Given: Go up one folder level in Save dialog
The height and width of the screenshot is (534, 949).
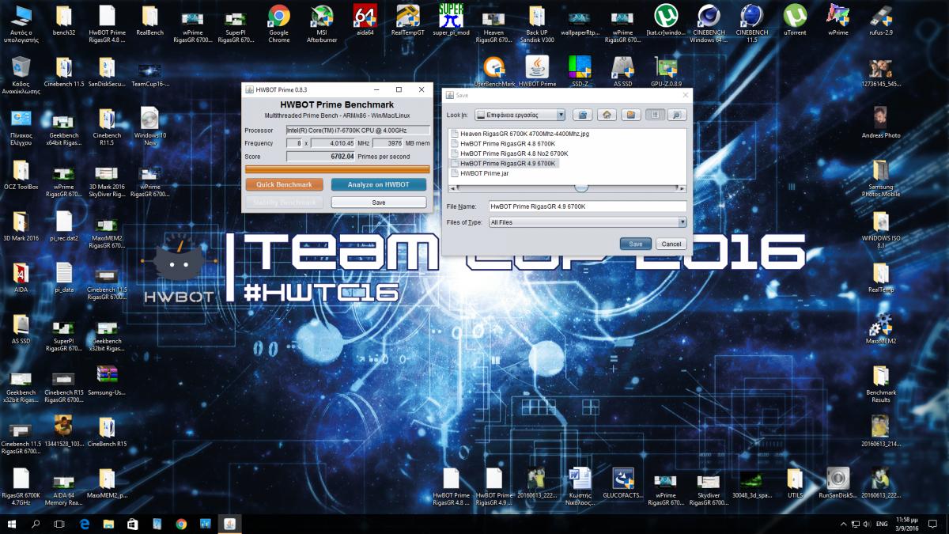Looking at the screenshot, I should (x=582, y=115).
